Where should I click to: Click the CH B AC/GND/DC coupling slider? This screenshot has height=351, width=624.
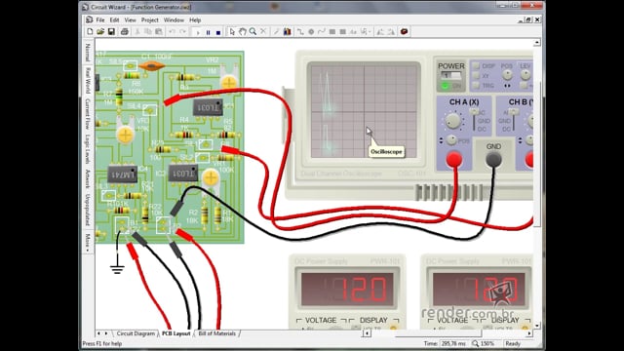[514, 120]
